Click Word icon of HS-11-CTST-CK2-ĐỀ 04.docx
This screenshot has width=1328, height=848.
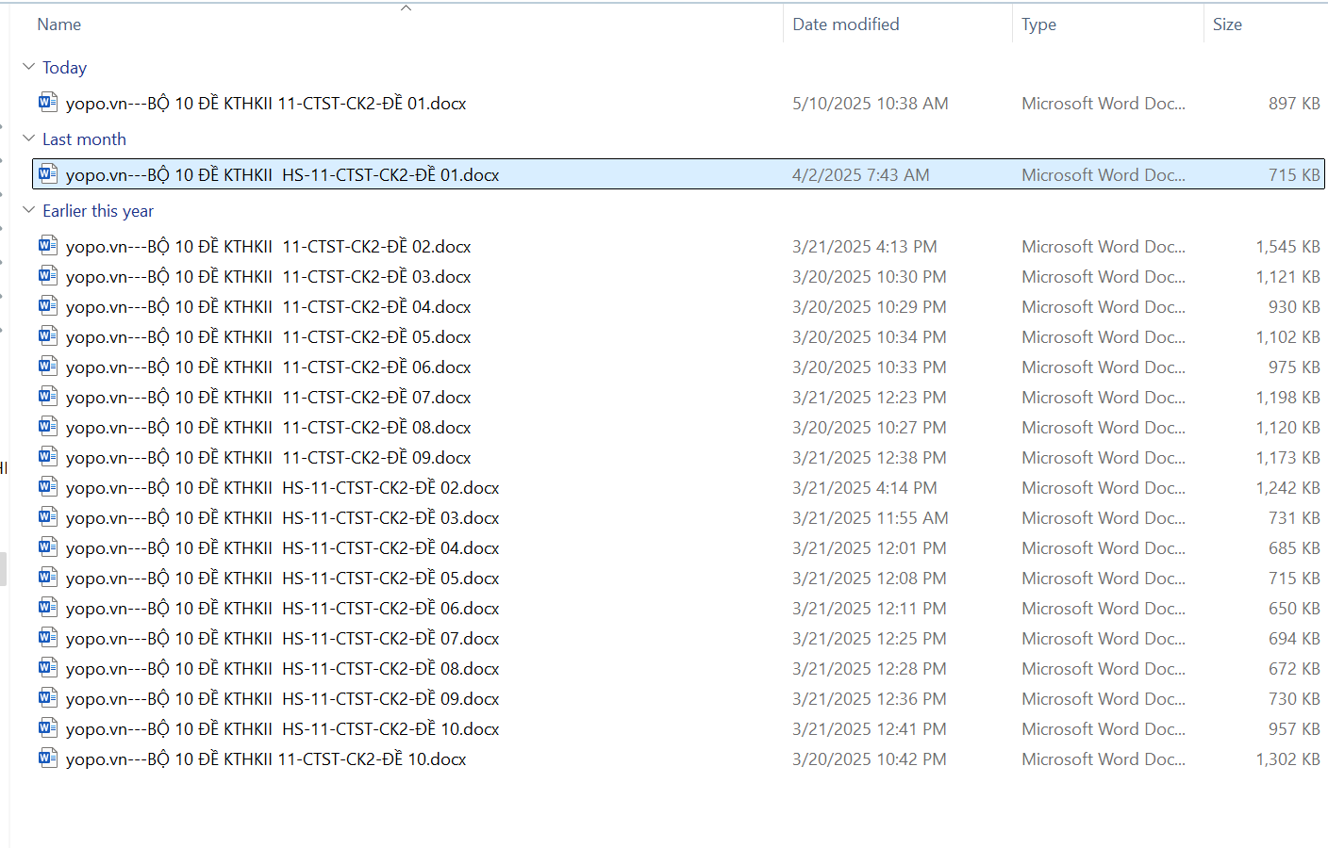48,546
